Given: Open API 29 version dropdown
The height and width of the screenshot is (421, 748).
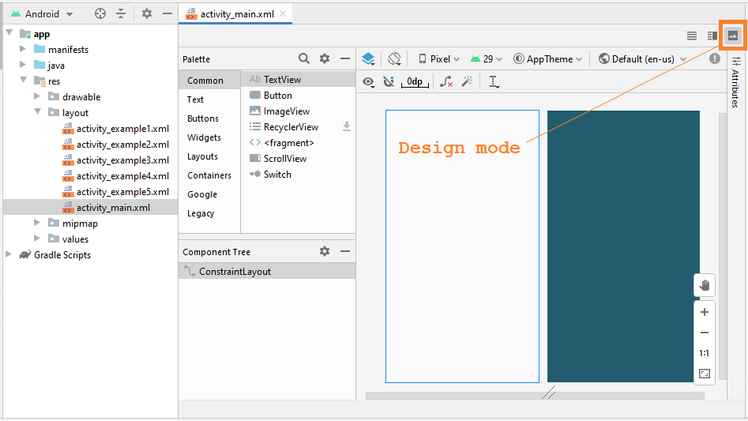Looking at the screenshot, I should point(487,58).
